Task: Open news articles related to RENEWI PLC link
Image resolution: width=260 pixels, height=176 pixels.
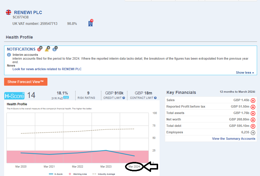Action: coord(47,69)
